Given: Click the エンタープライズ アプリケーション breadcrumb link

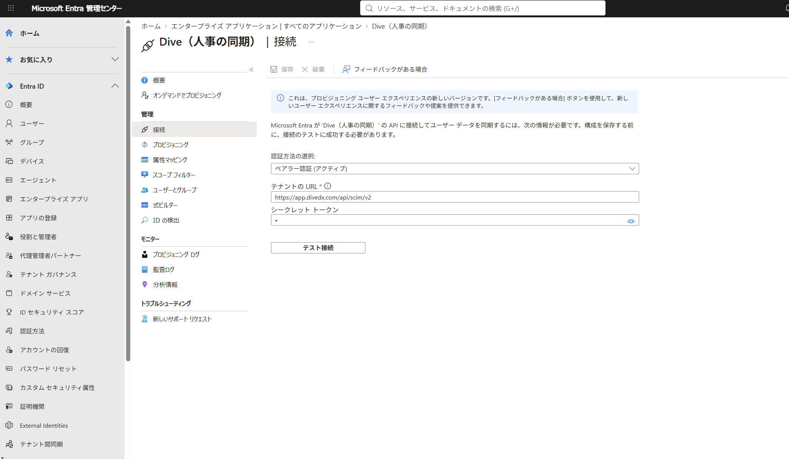Looking at the screenshot, I should click(267, 26).
